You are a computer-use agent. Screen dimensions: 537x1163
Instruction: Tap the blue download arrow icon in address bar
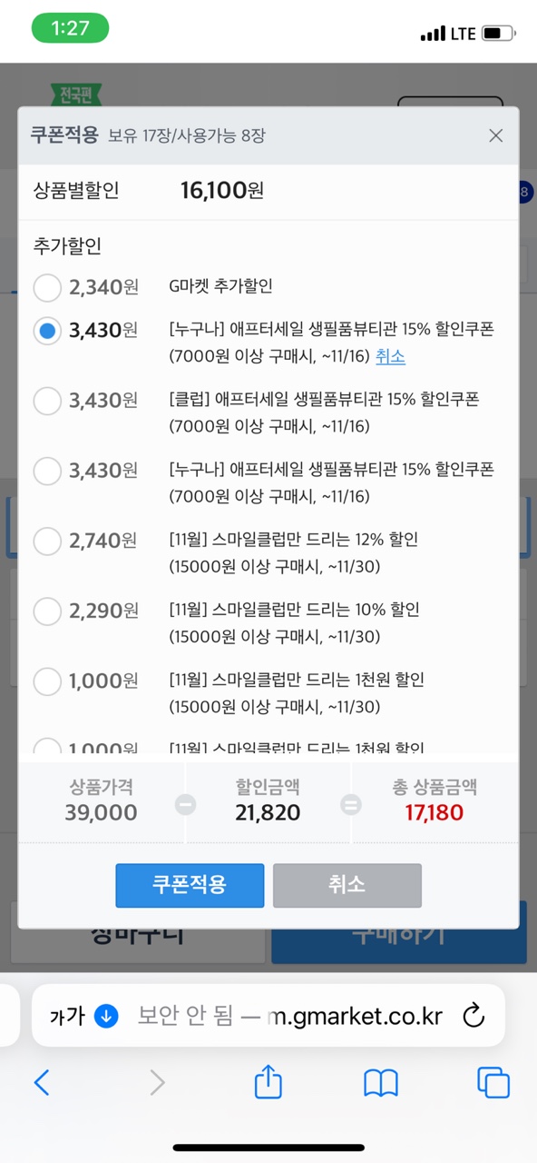click(106, 1015)
